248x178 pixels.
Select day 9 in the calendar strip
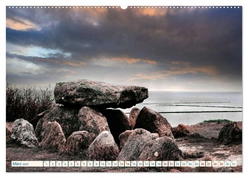(x=96, y=164)
